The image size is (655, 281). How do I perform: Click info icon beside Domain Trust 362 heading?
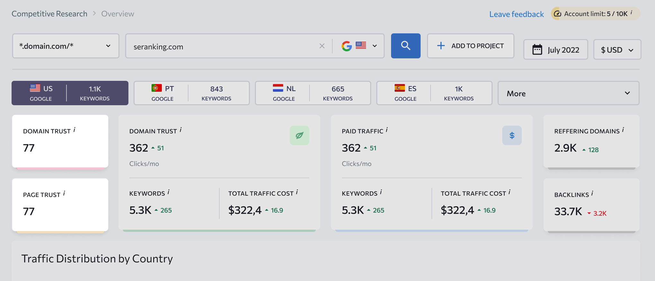point(181,130)
